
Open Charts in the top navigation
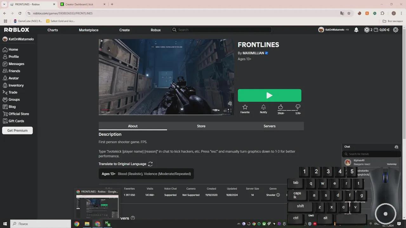pyautogui.click(x=53, y=30)
